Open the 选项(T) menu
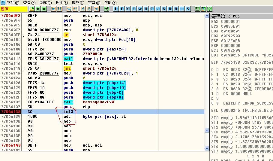This screenshot has width=273, height=161. pyautogui.click(x=78, y=3)
